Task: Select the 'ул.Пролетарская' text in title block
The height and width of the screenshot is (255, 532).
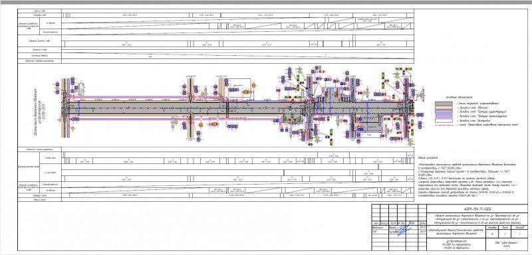Action: [x=456, y=241]
